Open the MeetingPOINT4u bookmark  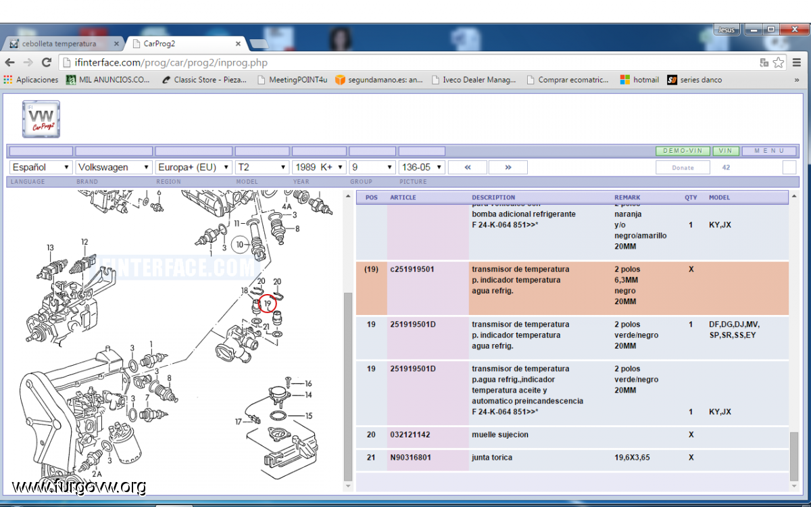click(x=292, y=80)
